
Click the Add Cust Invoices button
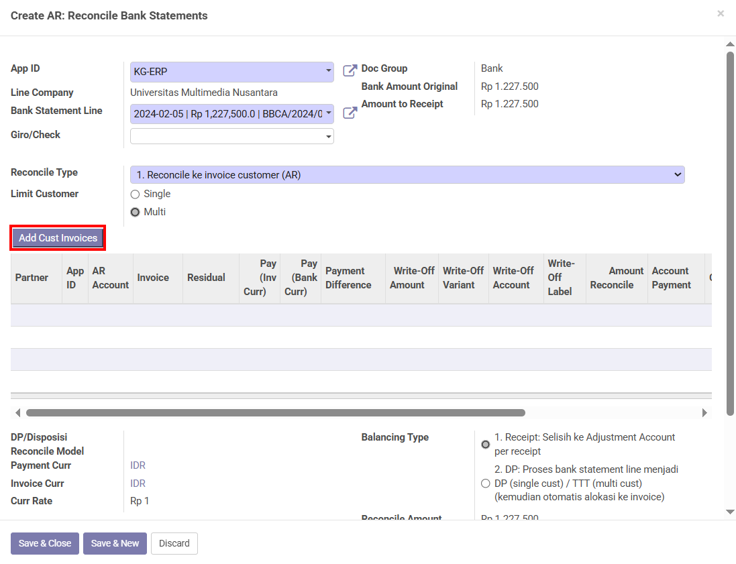58,238
